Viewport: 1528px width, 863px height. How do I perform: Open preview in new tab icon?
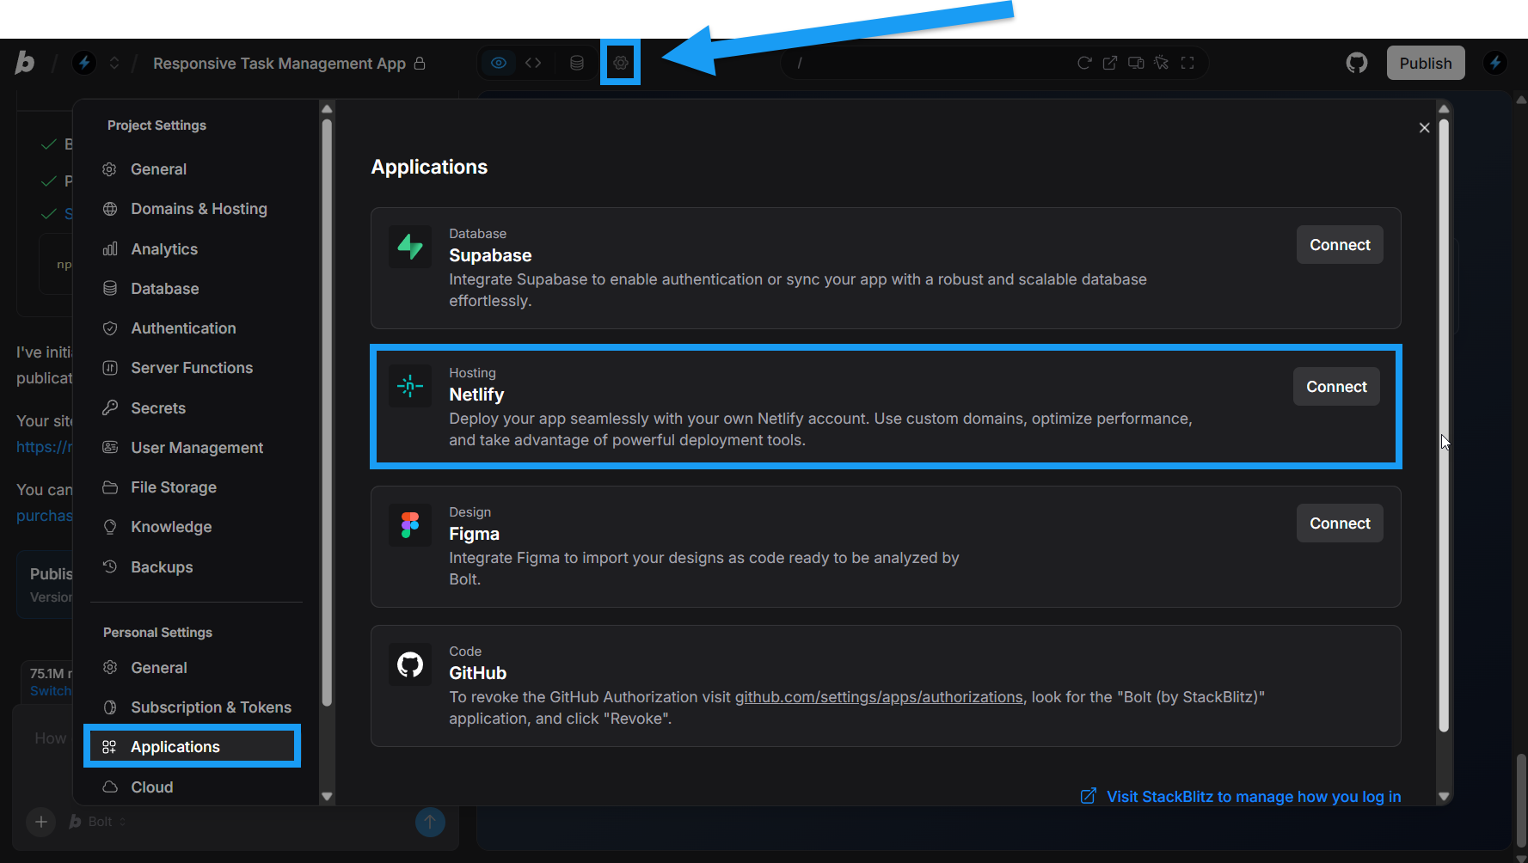click(x=1110, y=63)
